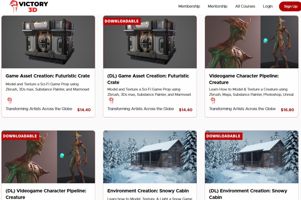Viewport: 301px width, 200px height.
Task: Go to All Courses
Action: click(x=245, y=6)
